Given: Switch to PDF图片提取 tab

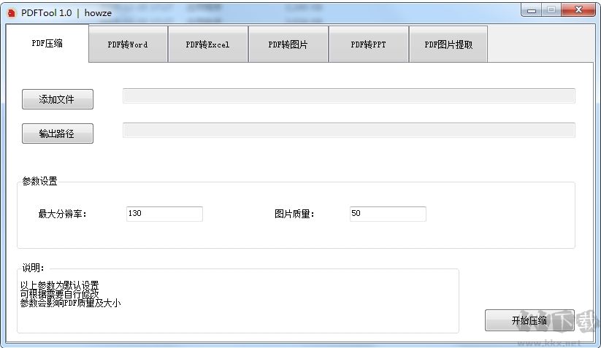Looking at the screenshot, I should coord(448,45).
